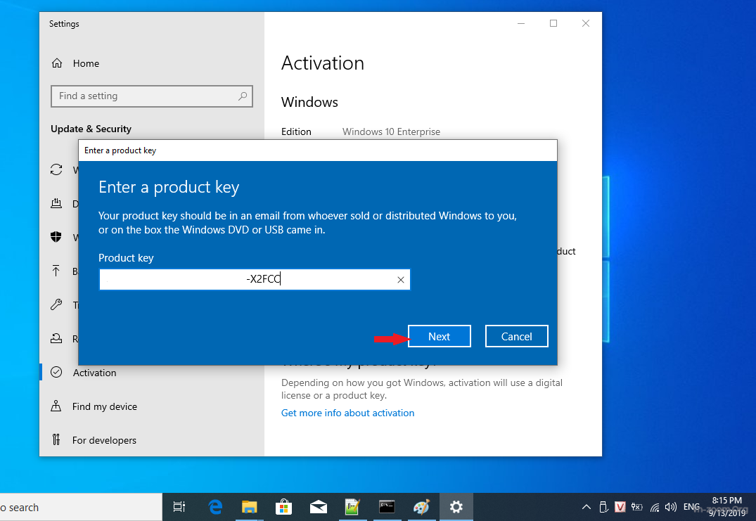Click the Settings gear on the taskbar
The image size is (756, 521).
456,507
